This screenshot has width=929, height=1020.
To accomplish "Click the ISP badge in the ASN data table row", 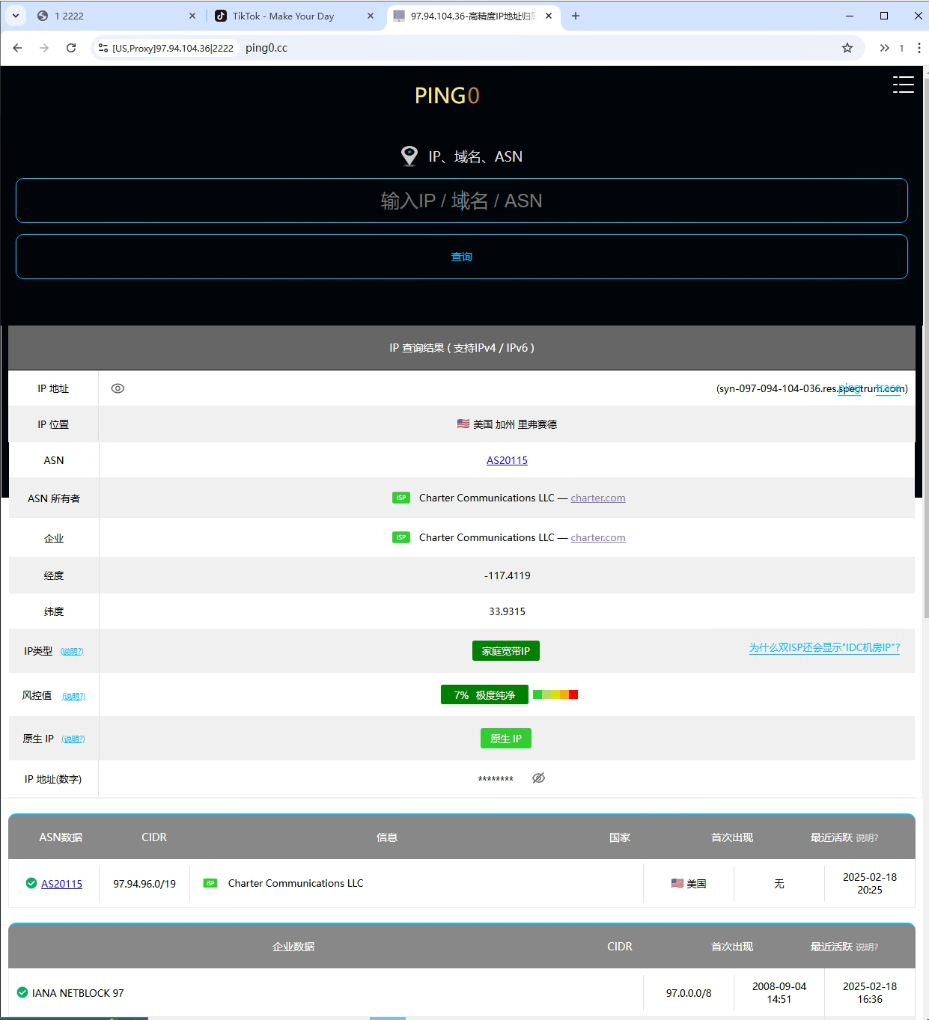I will coord(210,882).
